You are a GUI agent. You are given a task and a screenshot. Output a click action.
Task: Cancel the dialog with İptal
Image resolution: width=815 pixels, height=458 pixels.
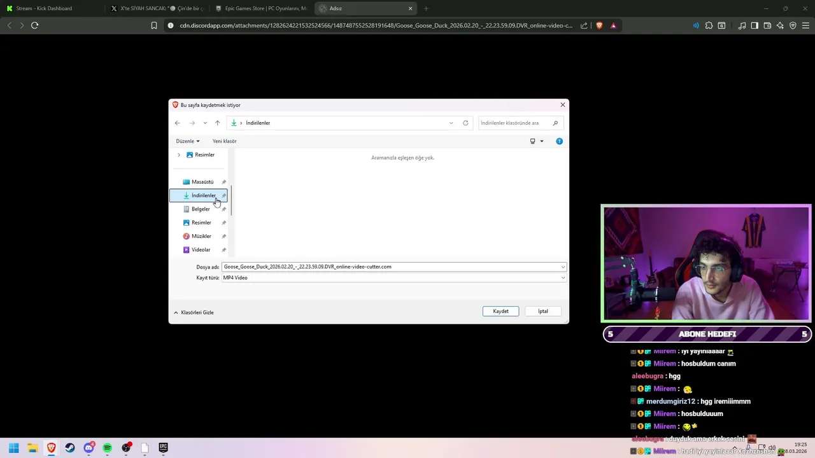[x=542, y=311]
